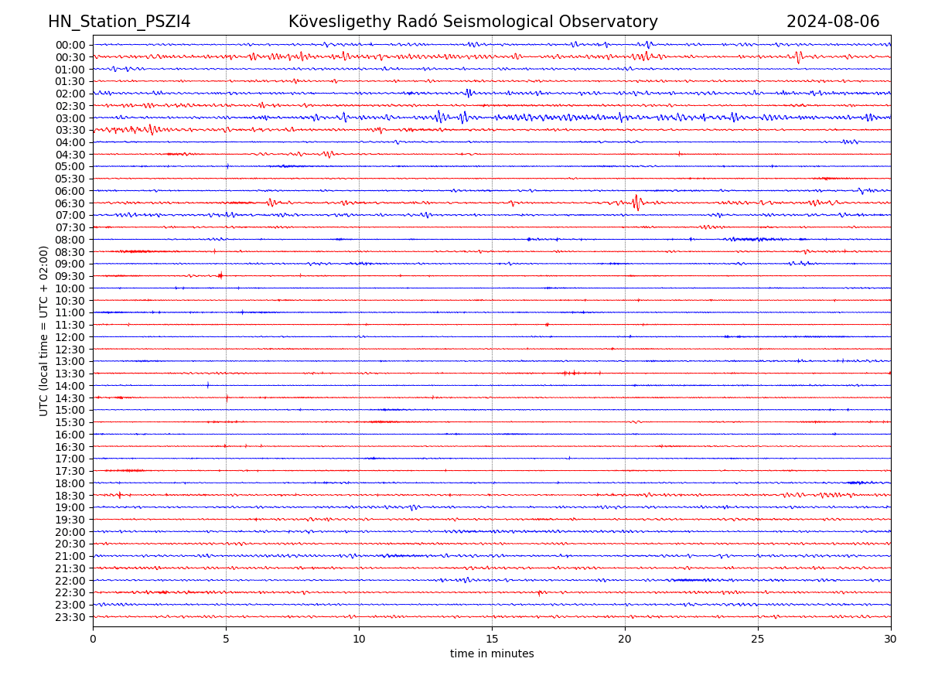Viewport: 928px width, 696px height.
Task: Click the x-axis tick label 30
Action: tap(891, 640)
